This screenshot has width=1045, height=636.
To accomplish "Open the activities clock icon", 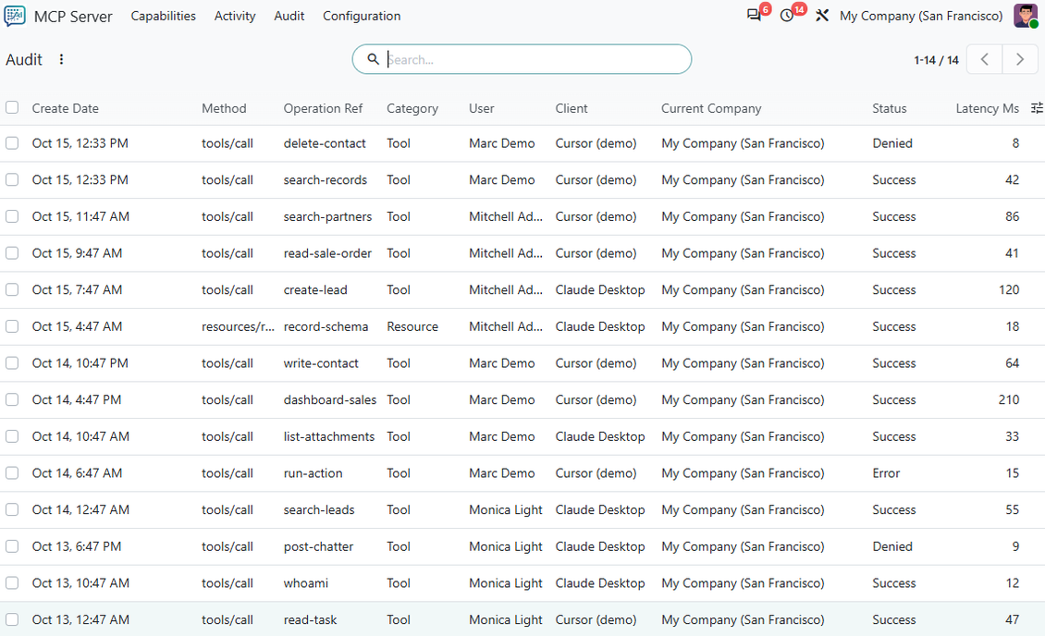I will [787, 16].
